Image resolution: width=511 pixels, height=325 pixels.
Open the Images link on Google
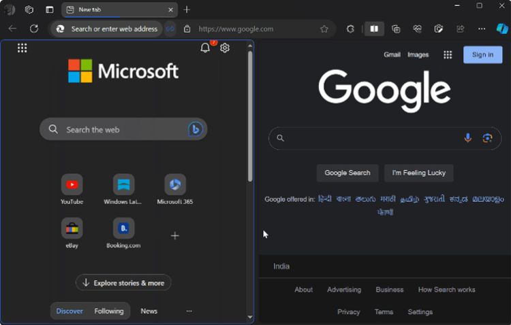418,54
